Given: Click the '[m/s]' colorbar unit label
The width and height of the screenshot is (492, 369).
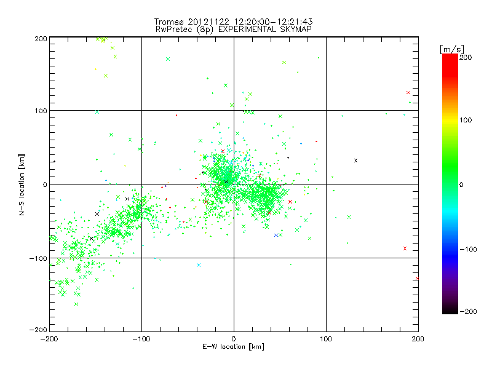Looking at the screenshot, I should click(x=452, y=49).
